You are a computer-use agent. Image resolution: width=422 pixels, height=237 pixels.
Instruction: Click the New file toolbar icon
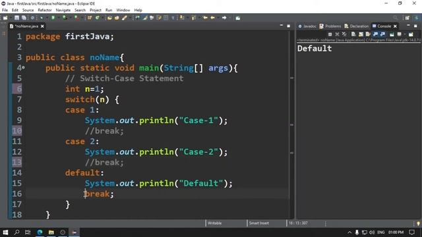[x=5, y=18]
